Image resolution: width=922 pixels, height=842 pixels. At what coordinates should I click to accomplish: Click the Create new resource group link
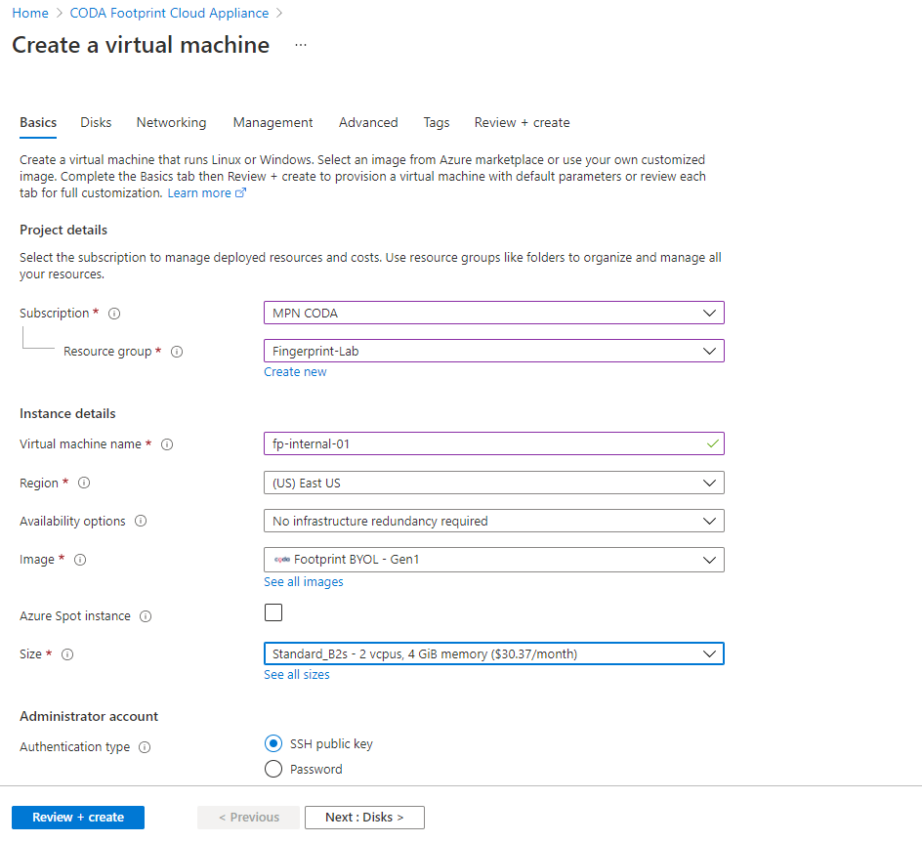[x=295, y=371]
